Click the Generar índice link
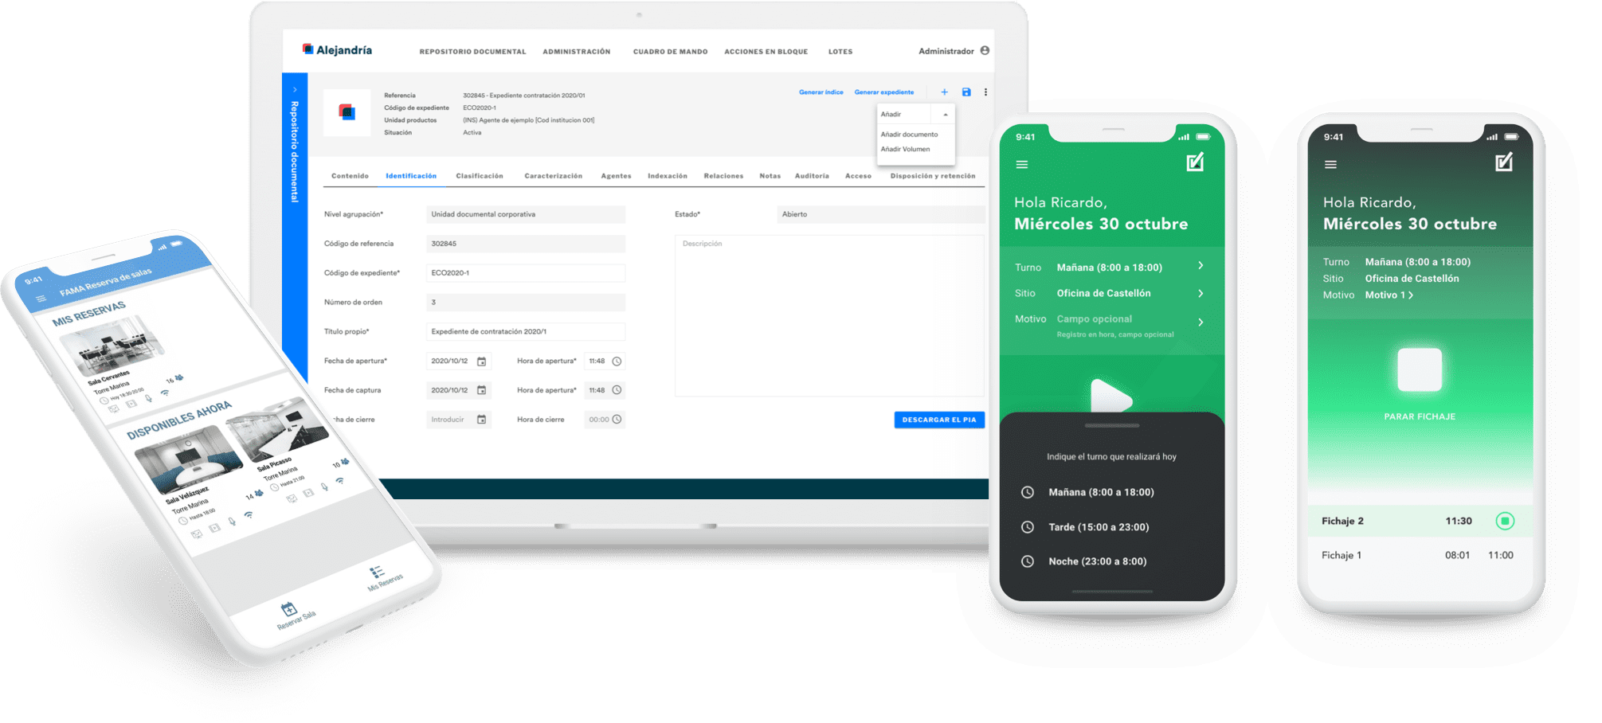The image size is (1602, 723). pos(821,92)
